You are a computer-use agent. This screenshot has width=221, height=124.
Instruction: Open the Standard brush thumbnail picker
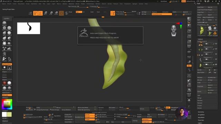point(4,23)
